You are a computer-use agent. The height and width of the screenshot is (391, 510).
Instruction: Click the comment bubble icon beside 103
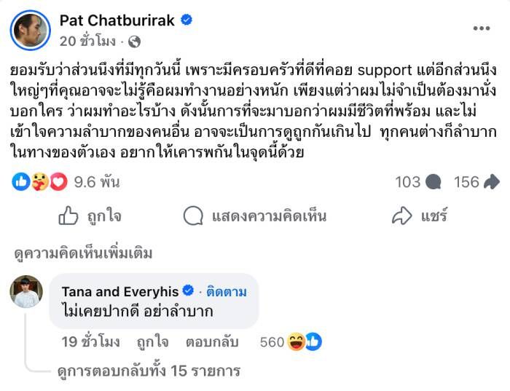(x=433, y=182)
